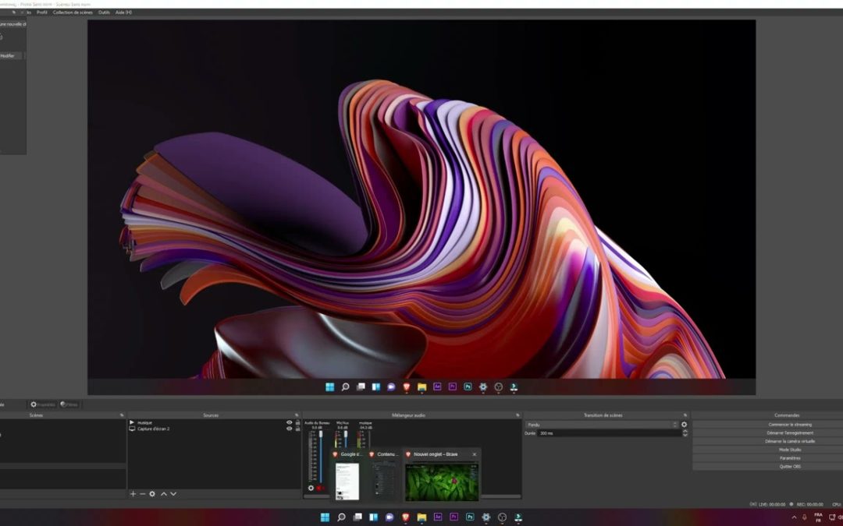
Task: Detach the Scènes dock panel
Action: (122, 415)
